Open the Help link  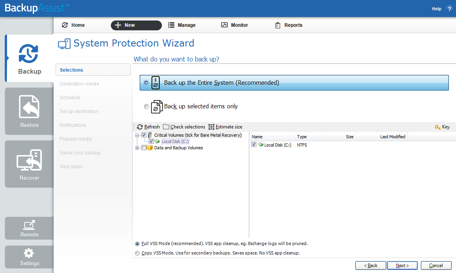[437, 9]
